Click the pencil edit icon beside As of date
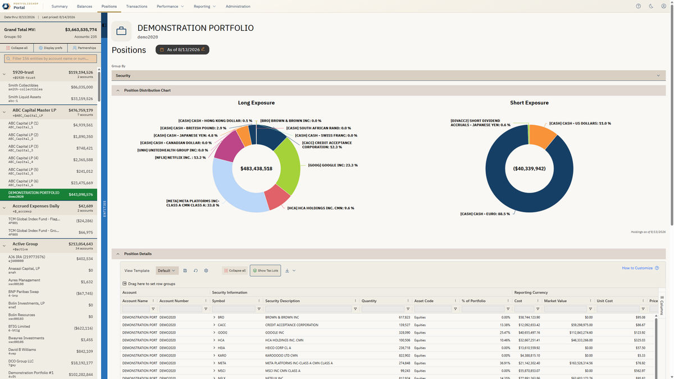This screenshot has height=379, width=674. pyautogui.click(x=203, y=49)
